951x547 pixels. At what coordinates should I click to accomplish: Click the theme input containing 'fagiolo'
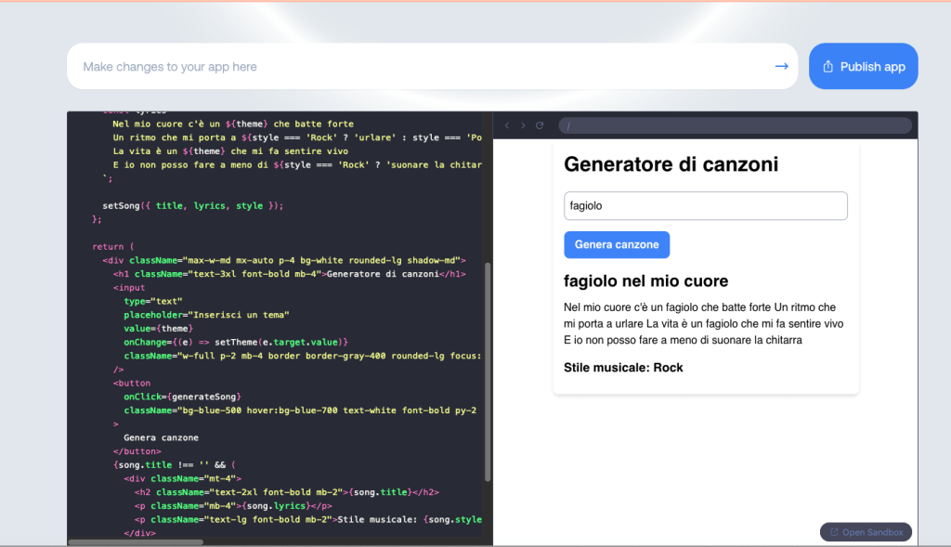(705, 206)
